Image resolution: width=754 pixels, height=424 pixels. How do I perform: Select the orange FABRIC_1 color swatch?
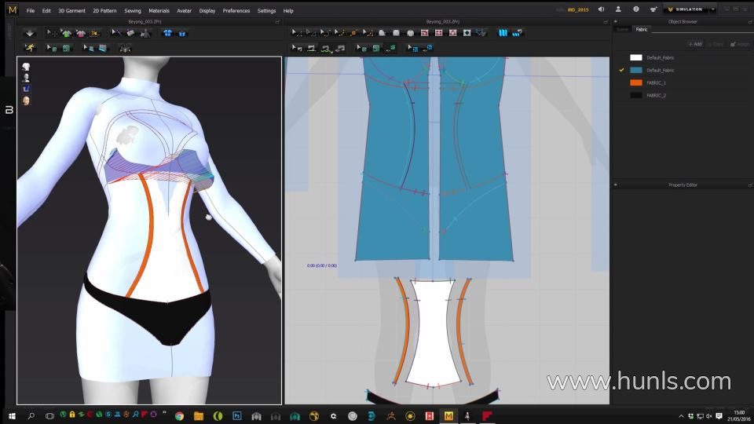(635, 82)
